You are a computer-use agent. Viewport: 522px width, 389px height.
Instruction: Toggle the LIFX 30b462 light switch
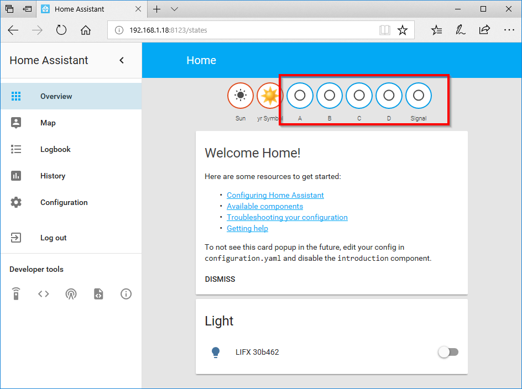click(x=448, y=352)
